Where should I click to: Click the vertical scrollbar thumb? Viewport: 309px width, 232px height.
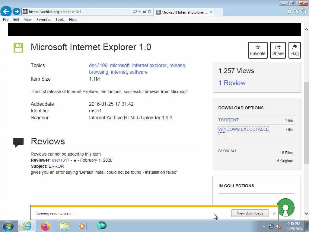coord(306,123)
